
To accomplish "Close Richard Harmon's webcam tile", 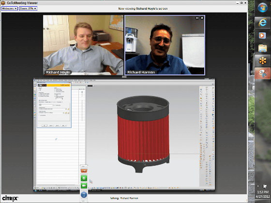I will pos(202,18).
